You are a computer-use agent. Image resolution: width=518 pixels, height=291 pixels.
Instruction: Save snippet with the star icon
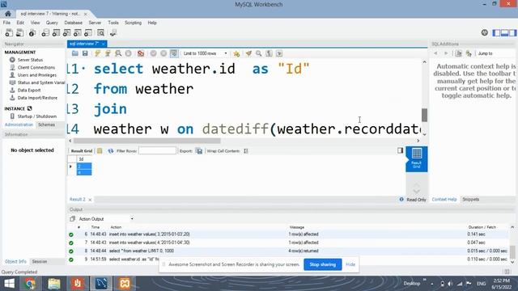coord(236,53)
